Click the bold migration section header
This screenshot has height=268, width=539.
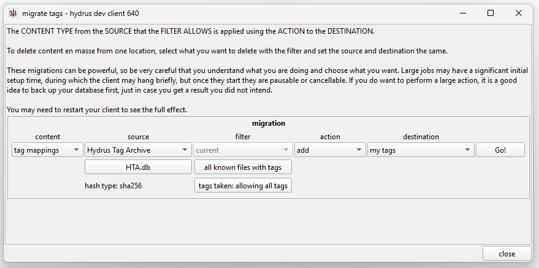[x=269, y=123]
